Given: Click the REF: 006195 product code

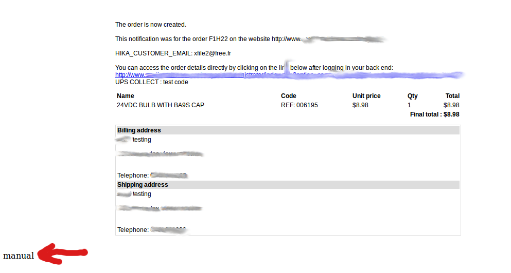Looking at the screenshot, I should [x=299, y=105].
